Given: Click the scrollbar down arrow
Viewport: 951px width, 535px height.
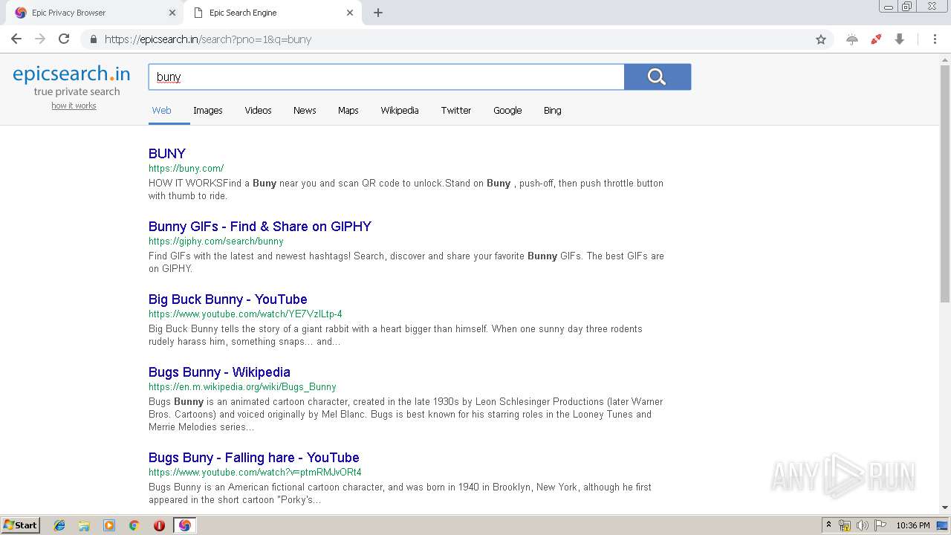Looking at the screenshot, I should (945, 508).
